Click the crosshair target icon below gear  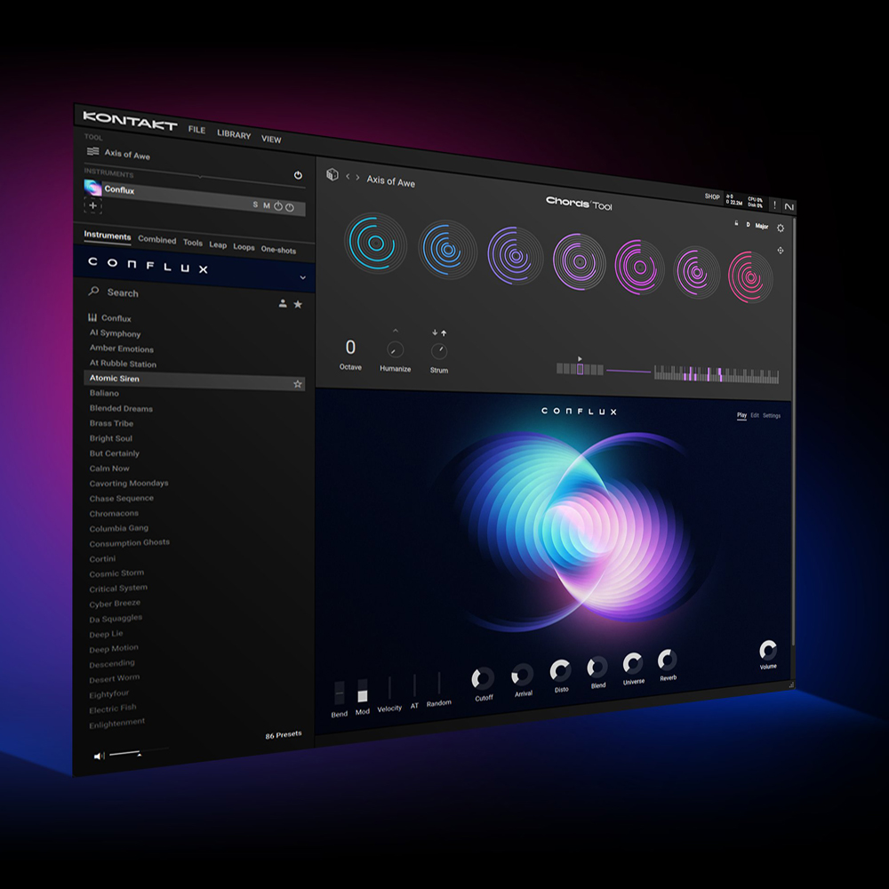pyautogui.click(x=781, y=251)
